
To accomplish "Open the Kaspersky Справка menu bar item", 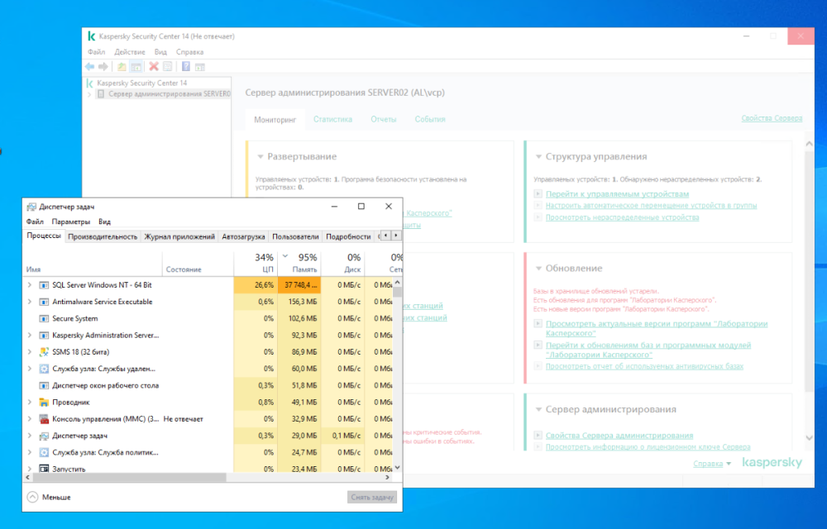I will point(189,51).
